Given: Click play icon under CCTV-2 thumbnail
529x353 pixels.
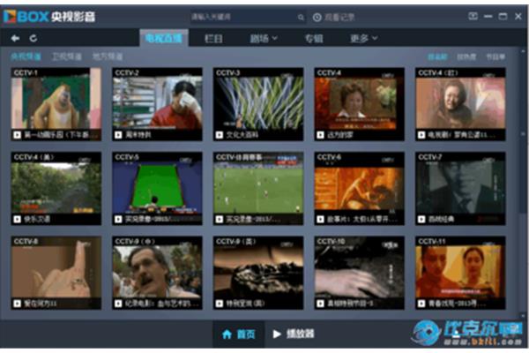Looking at the screenshot, I should pos(118,135).
